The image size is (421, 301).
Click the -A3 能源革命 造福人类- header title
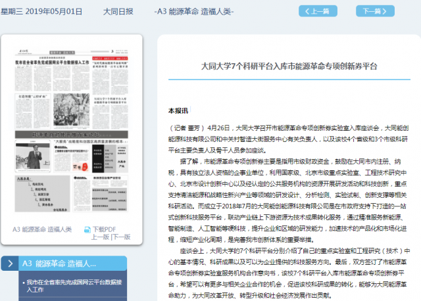(x=194, y=12)
